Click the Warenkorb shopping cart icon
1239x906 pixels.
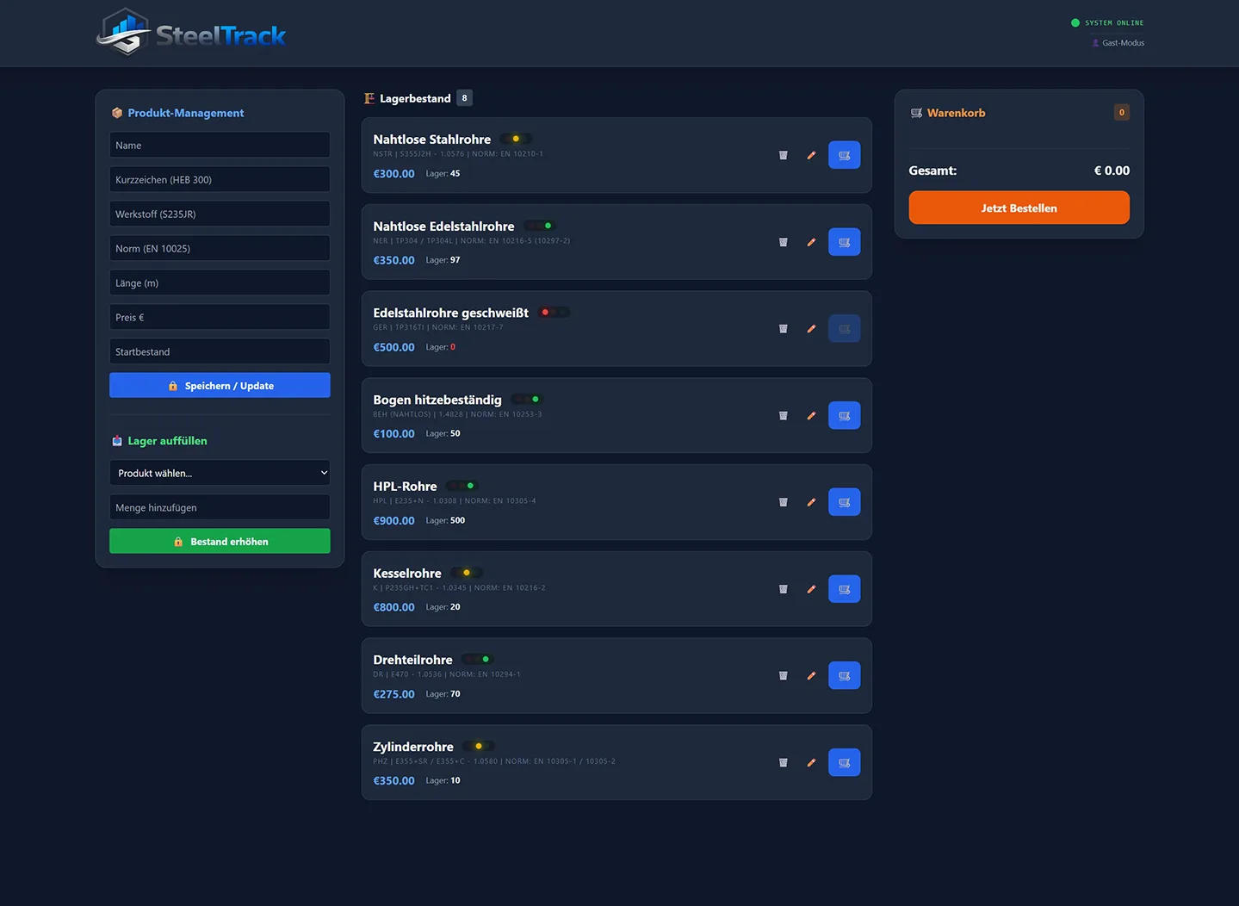pos(915,112)
